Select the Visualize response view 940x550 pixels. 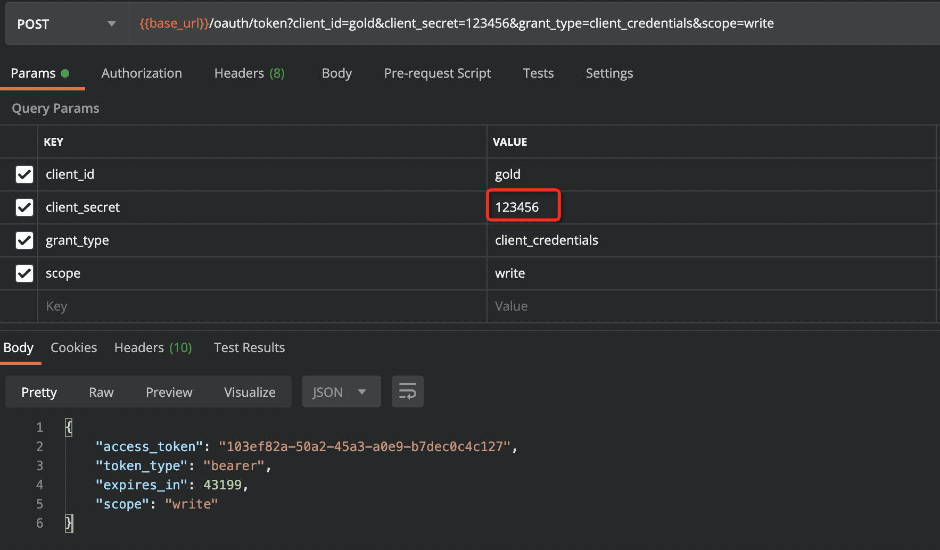point(250,392)
